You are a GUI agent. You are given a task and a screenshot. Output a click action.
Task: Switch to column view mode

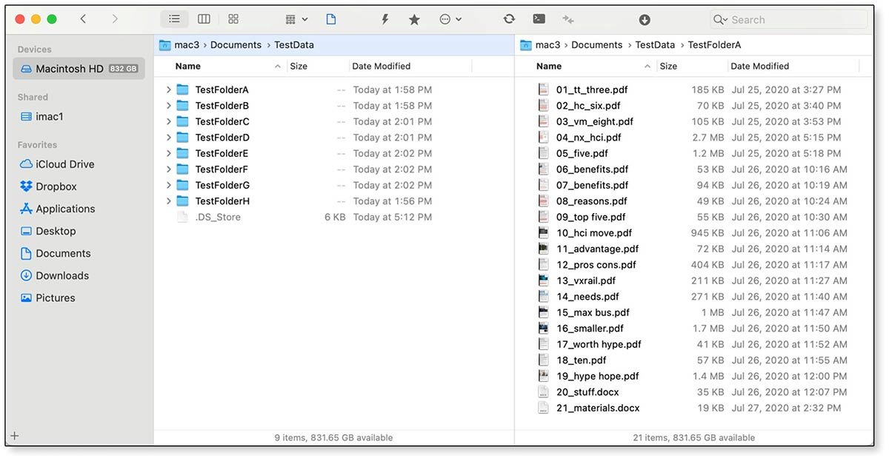[204, 19]
